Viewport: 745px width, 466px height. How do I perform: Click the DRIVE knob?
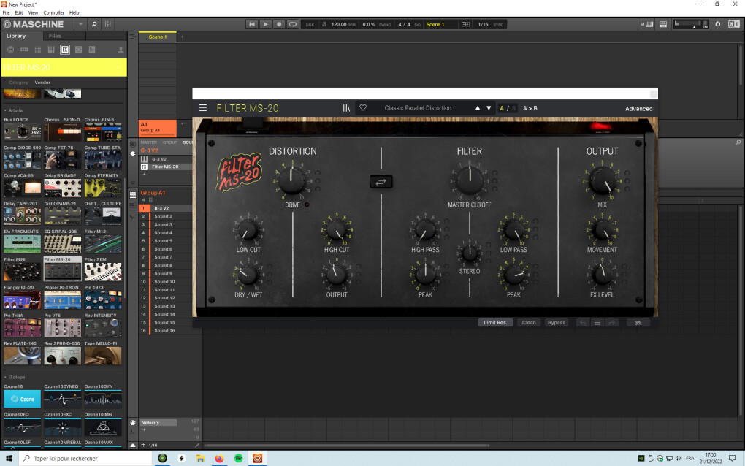pos(291,180)
